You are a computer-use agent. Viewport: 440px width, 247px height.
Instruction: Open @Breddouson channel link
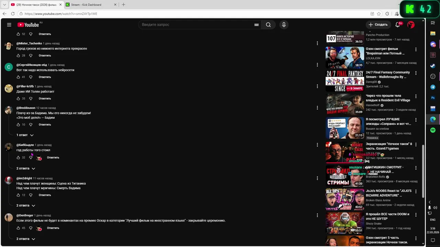(x=26, y=108)
